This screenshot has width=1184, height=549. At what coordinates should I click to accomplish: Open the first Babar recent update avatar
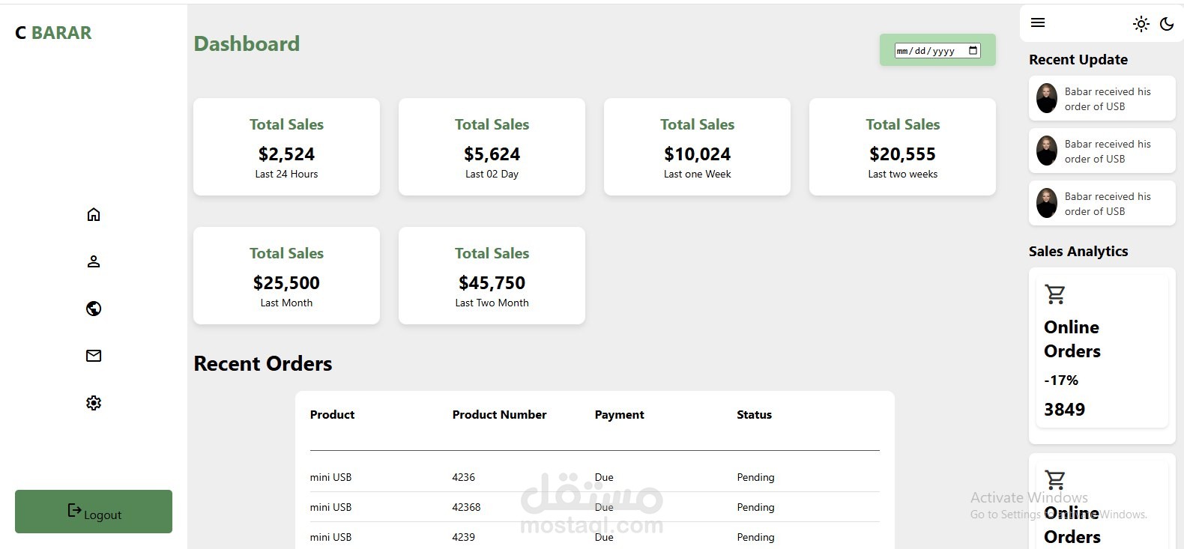(x=1047, y=98)
